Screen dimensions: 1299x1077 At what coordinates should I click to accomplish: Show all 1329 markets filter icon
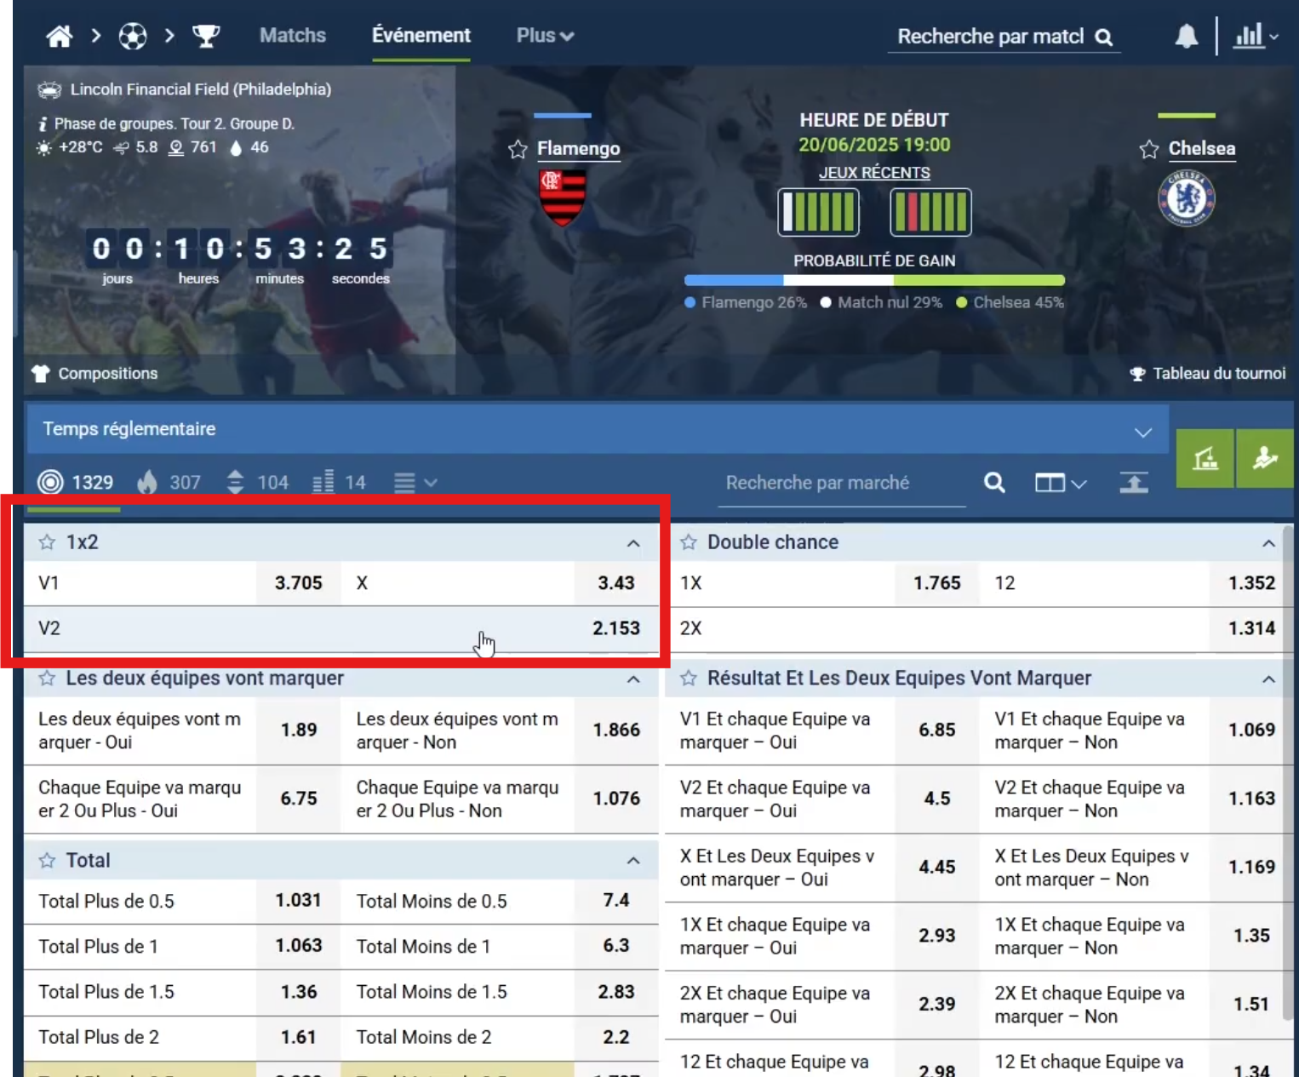pyautogui.click(x=50, y=483)
